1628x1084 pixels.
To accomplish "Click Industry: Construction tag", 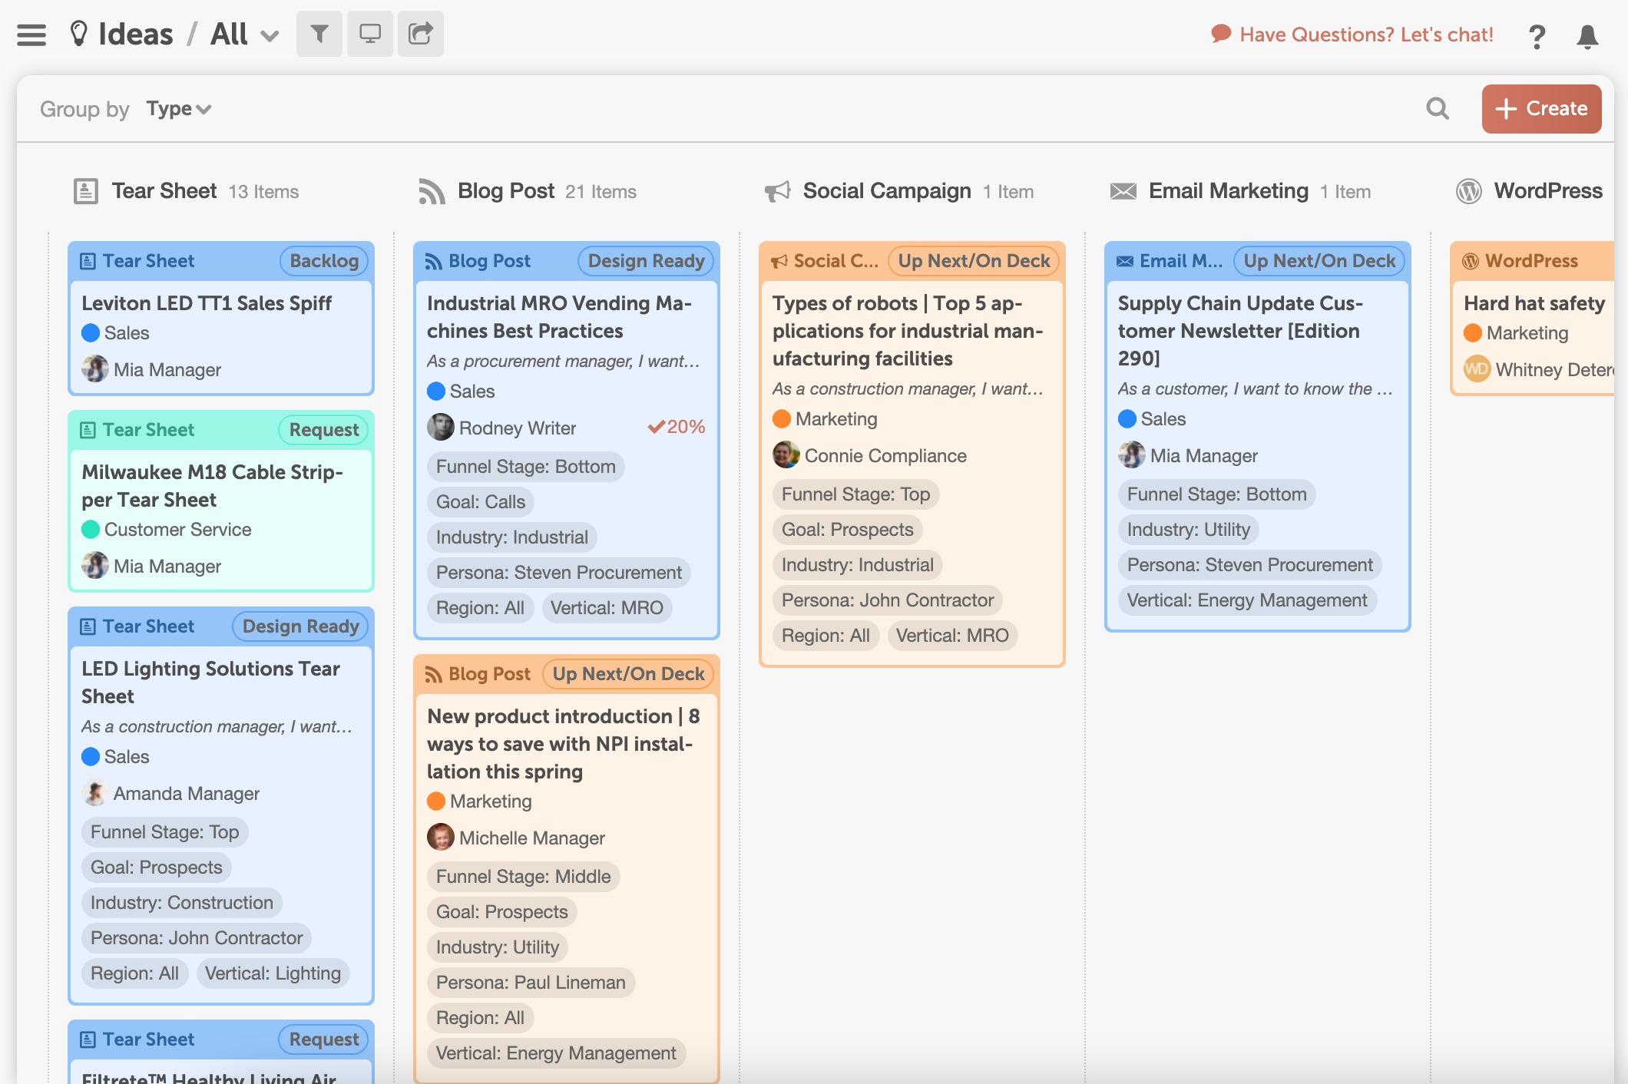I will [x=182, y=903].
